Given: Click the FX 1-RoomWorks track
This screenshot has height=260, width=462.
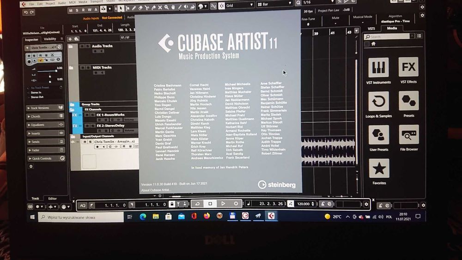Looking at the screenshot, I should click(110, 115).
